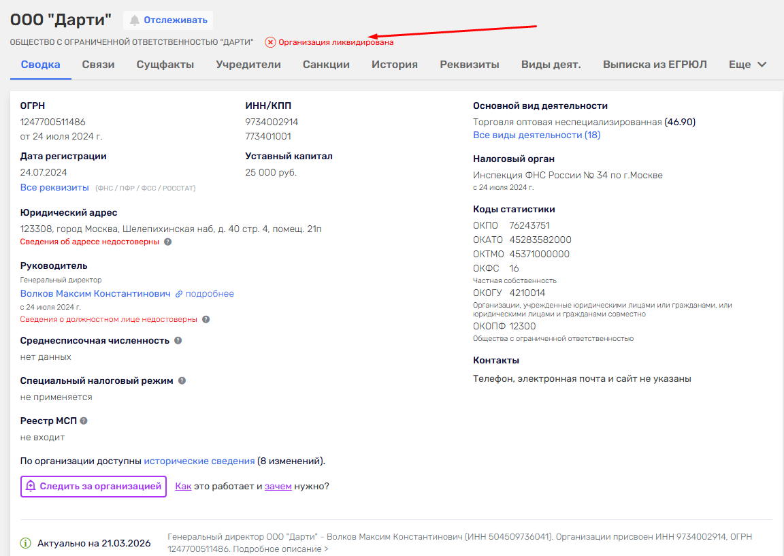
Task: Click Торговля оптовая неспециализированная activity text
Action: (x=567, y=122)
